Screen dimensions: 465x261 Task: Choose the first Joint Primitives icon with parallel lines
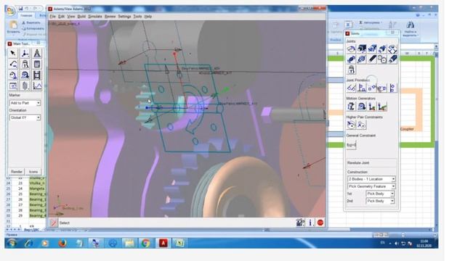pos(352,88)
